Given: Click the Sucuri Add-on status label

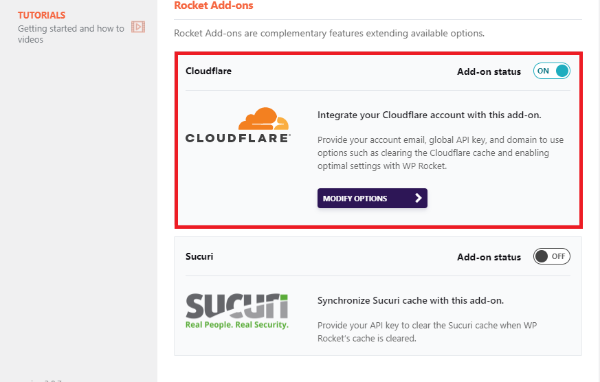Looking at the screenshot, I should tap(489, 257).
